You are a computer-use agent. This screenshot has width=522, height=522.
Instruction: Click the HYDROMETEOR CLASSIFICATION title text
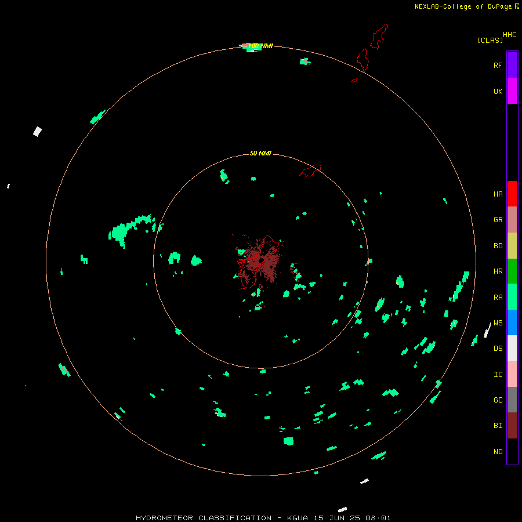(204, 518)
